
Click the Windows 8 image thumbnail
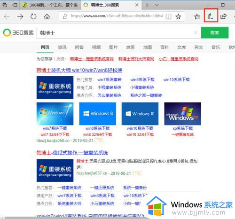point(98,114)
